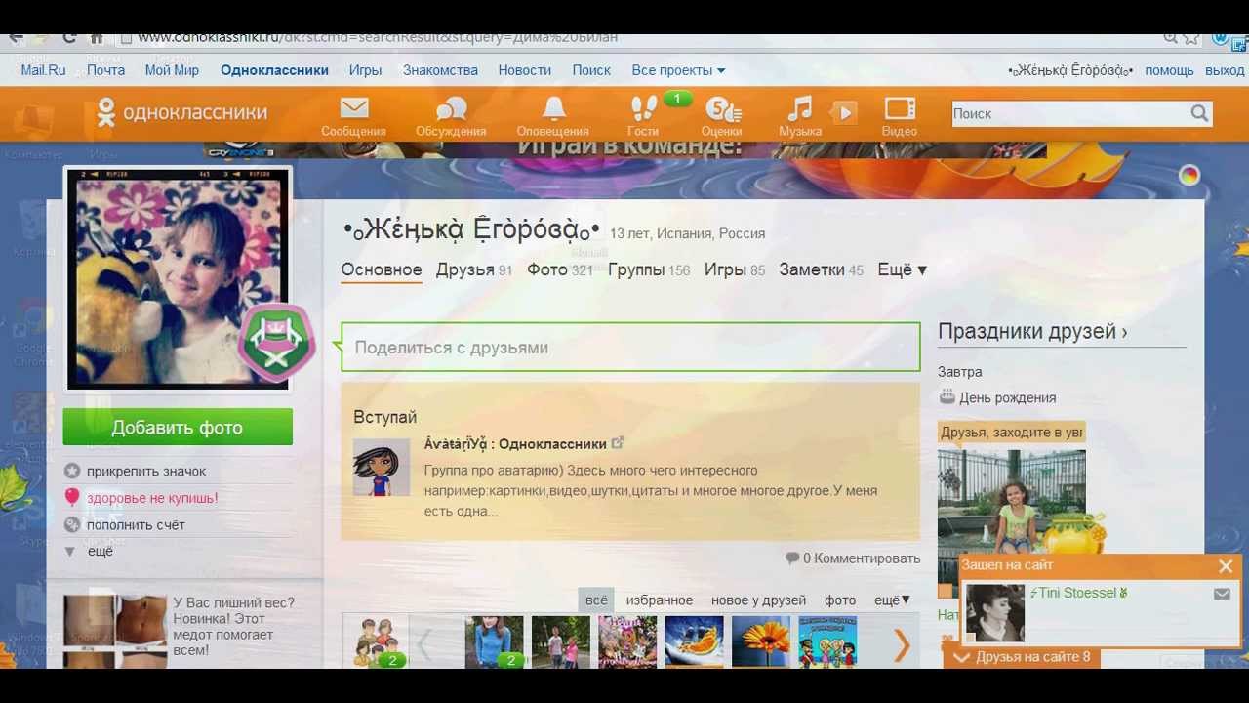Viewport: 1249px width, 703px height.
Task: Click the orange flower thumbnail in feed
Action: 760,641
